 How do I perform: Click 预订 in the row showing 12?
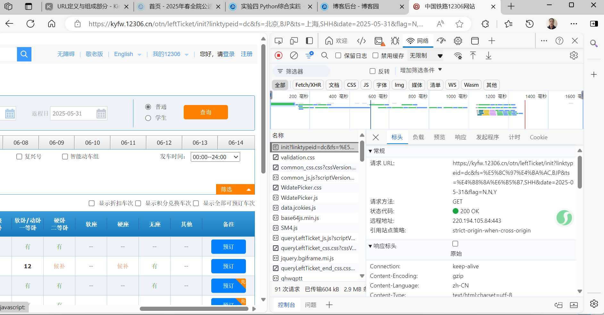(x=229, y=266)
